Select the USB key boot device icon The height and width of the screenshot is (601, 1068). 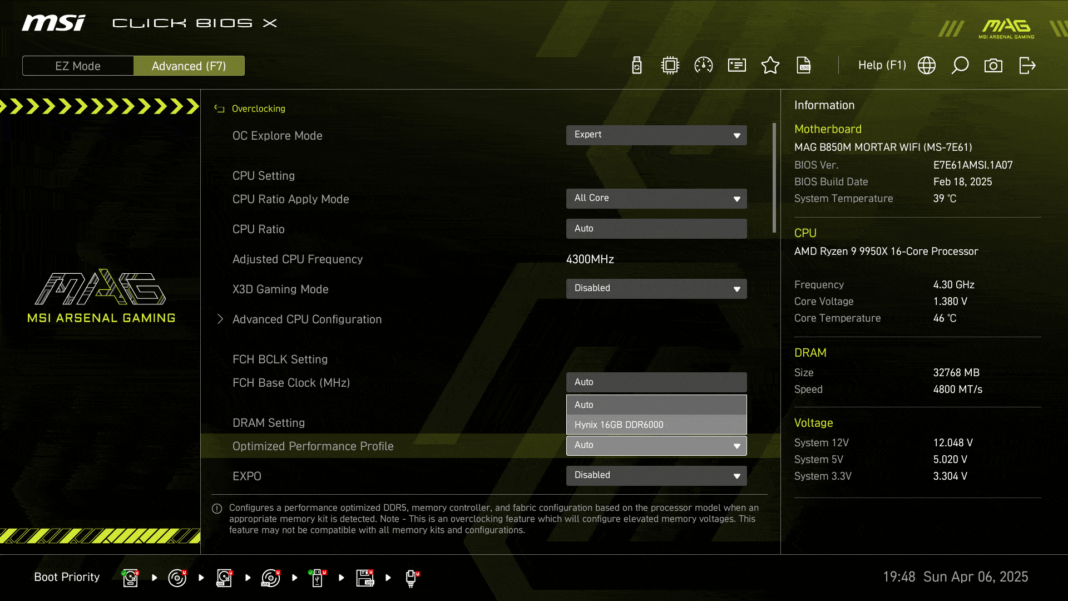pos(318,578)
